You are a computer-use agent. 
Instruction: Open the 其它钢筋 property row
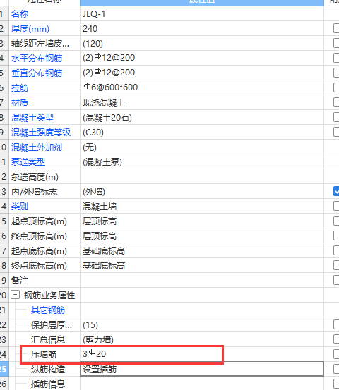[48, 310]
